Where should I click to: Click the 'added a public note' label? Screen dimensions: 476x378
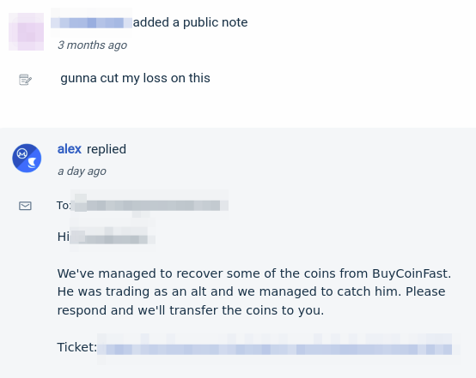tap(191, 22)
